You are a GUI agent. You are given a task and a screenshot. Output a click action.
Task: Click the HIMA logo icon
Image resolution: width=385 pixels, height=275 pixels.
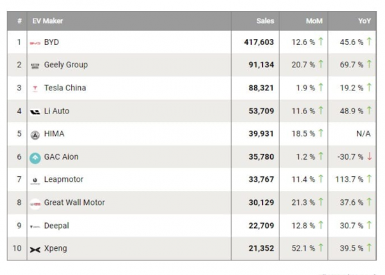(x=35, y=135)
